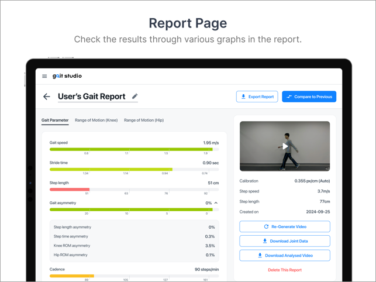Click the Step length asymmetry row
This screenshot has width=376, height=282.
point(134,227)
